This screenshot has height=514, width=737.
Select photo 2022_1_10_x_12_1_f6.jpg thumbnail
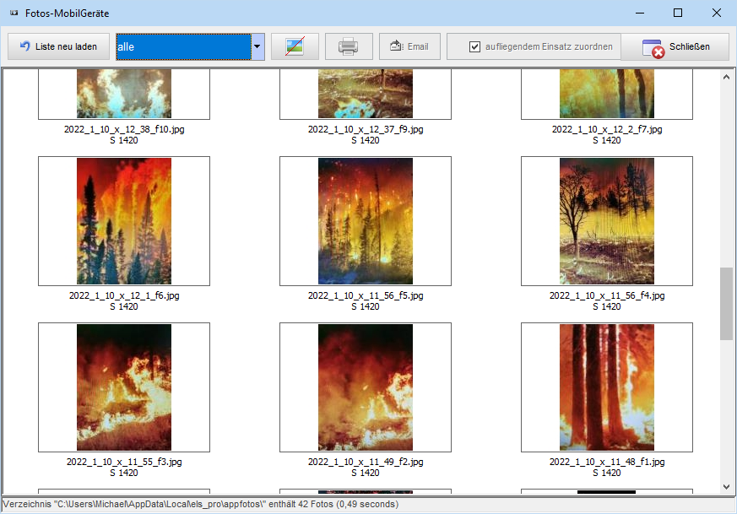tap(124, 221)
